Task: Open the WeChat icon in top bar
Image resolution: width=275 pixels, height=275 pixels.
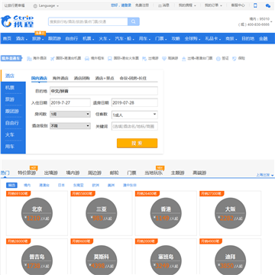Action: (x=268, y=5)
